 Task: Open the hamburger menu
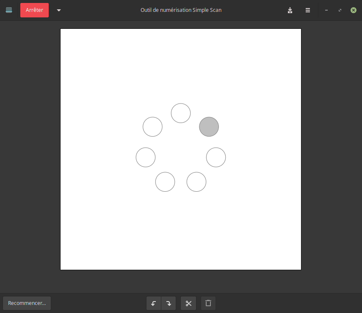point(308,10)
